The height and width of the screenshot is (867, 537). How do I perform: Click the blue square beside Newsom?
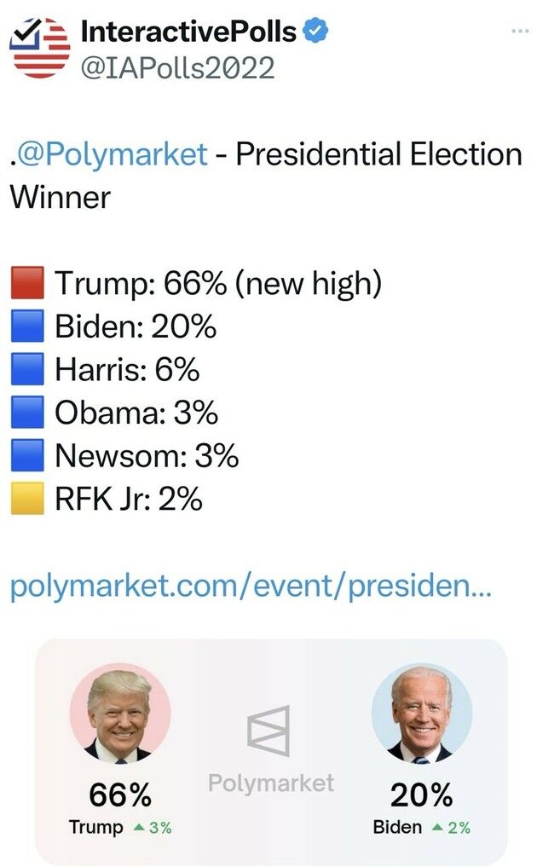pos(27,456)
